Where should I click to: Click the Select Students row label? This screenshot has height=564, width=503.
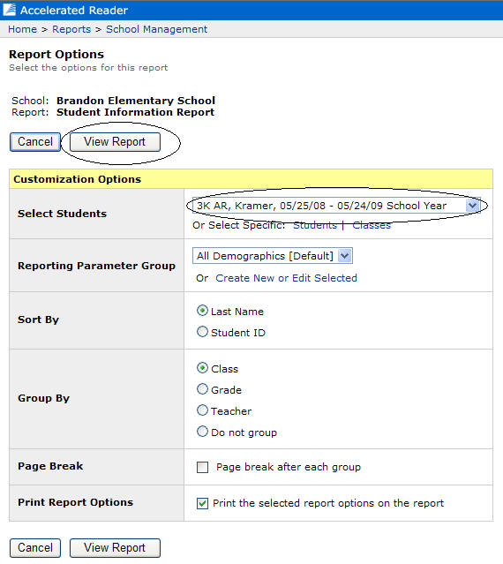click(x=62, y=214)
